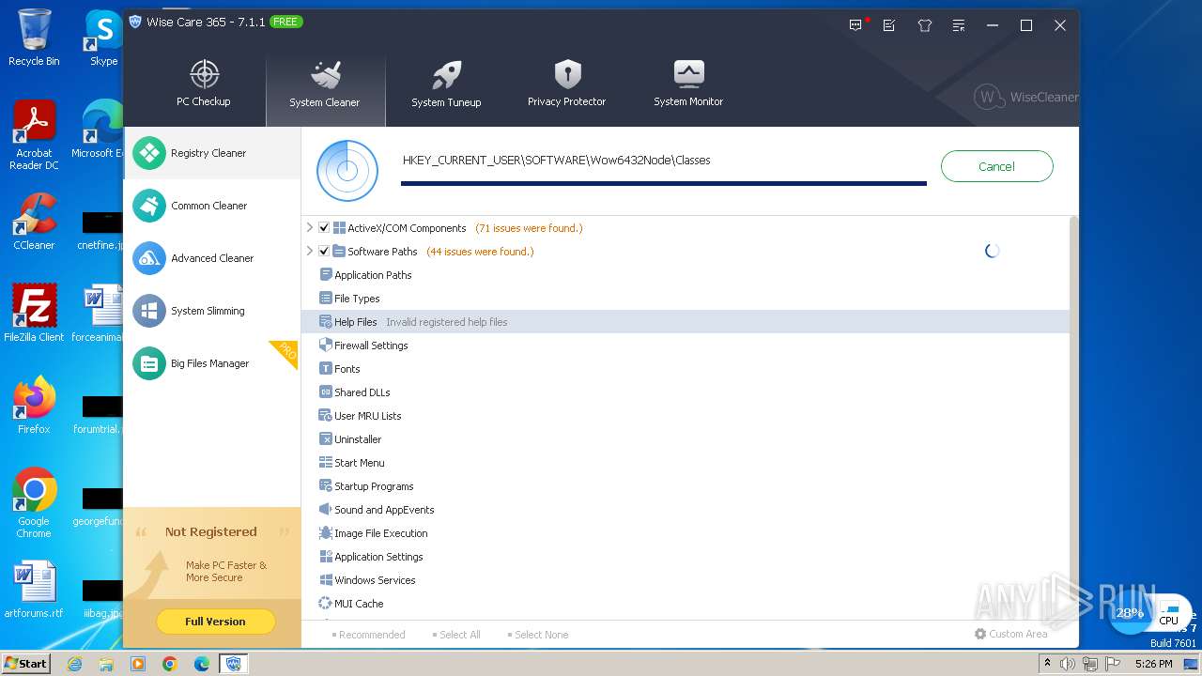This screenshot has height=676, width=1202.
Task: Go to Privacy Protector tab
Action: point(566,84)
